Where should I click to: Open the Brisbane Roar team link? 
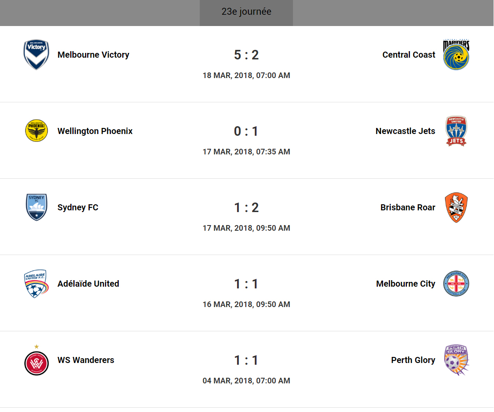coord(408,207)
